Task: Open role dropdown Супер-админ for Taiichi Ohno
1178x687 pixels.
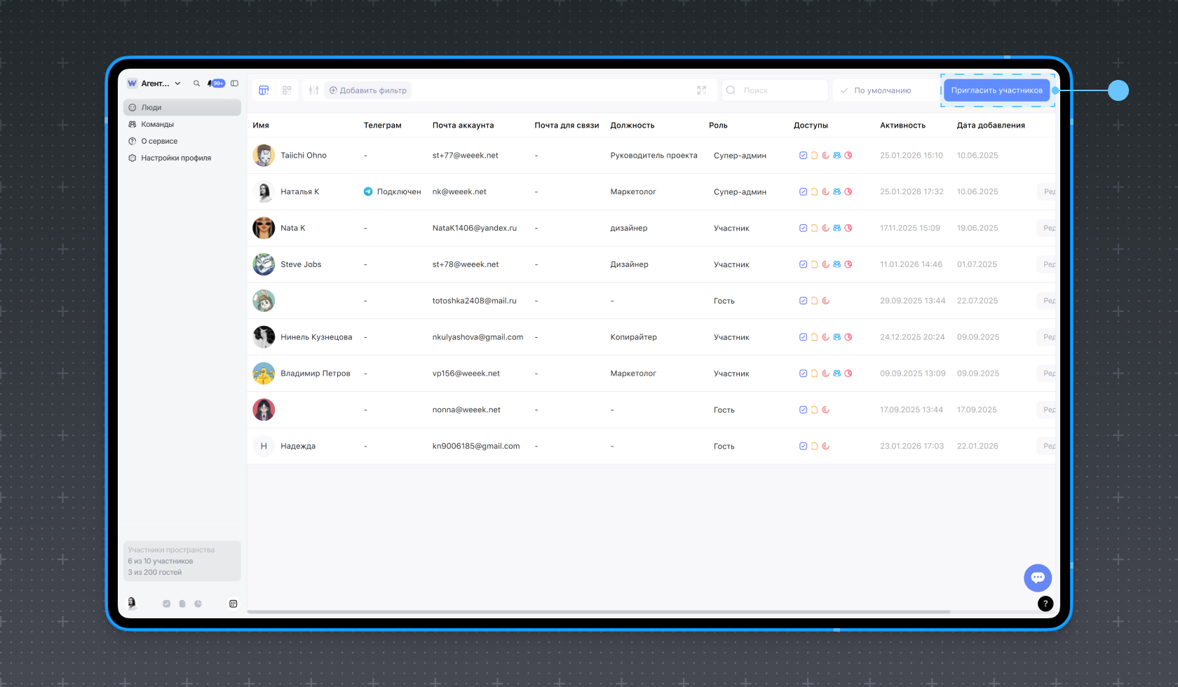Action: (x=740, y=156)
